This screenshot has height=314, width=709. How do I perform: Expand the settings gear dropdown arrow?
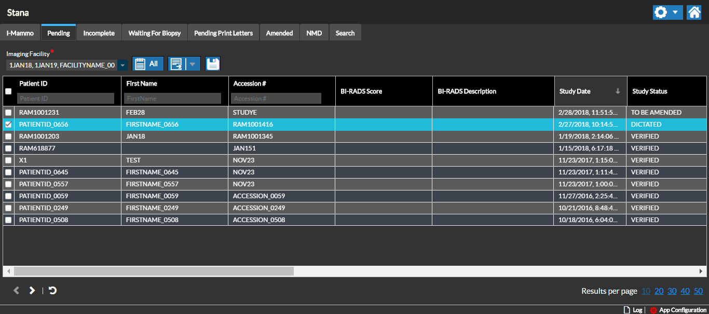(675, 12)
